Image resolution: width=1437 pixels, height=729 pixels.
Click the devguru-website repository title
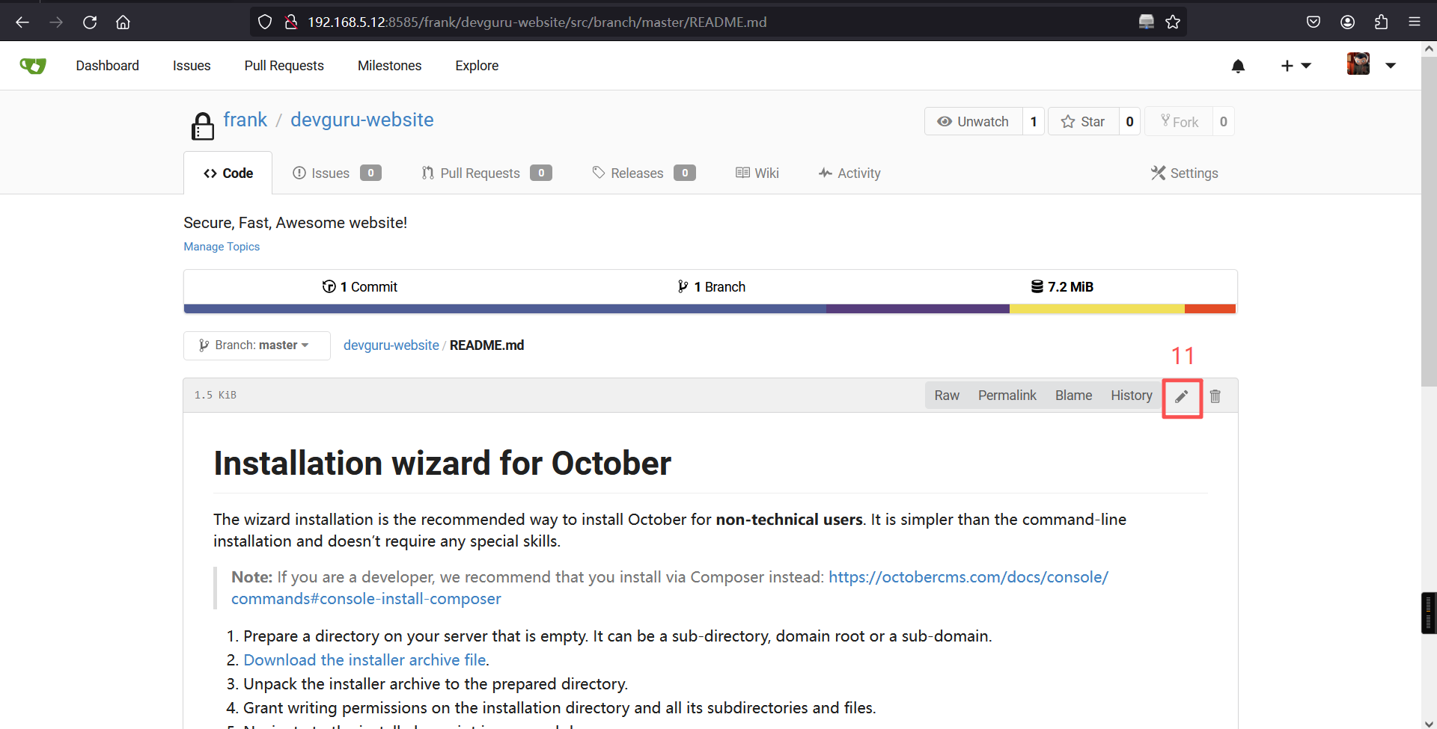[x=362, y=120]
